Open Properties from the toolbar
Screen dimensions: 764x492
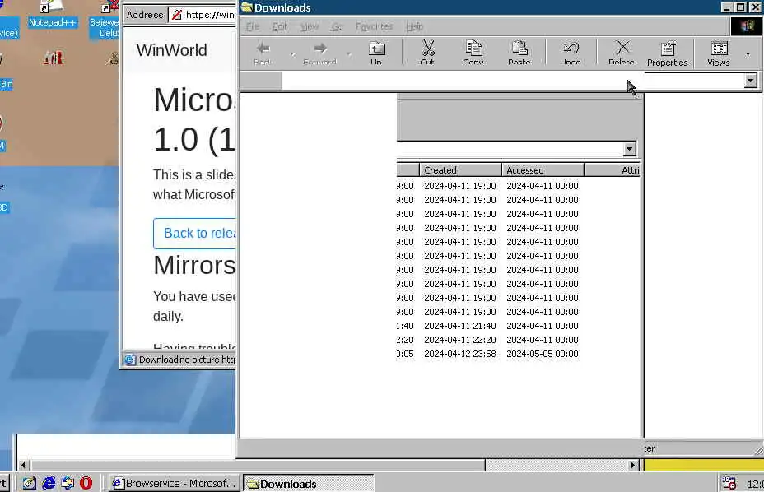(668, 53)
